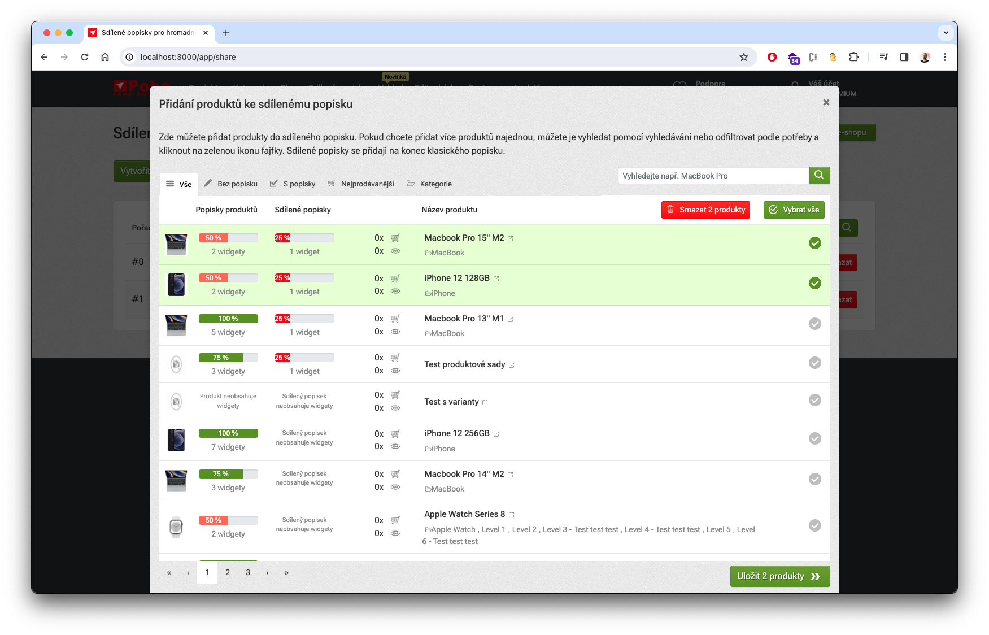Click the 75 % progress bar of Test produktové sady

coord(228,358)
